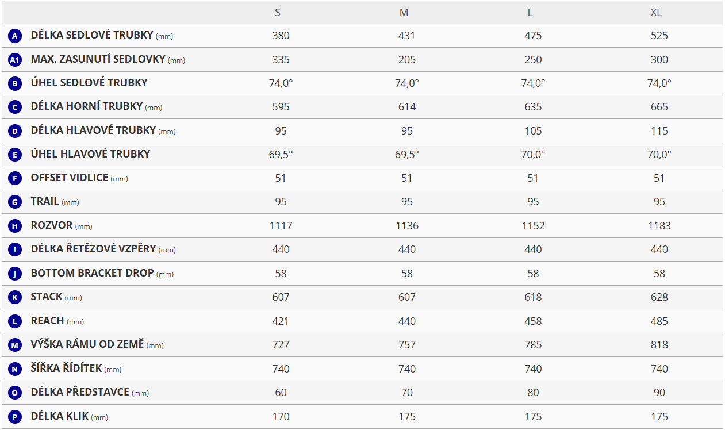The height and width of the screenshot is (430, 725).
Task: Click the L size column header
Action: 530,13
